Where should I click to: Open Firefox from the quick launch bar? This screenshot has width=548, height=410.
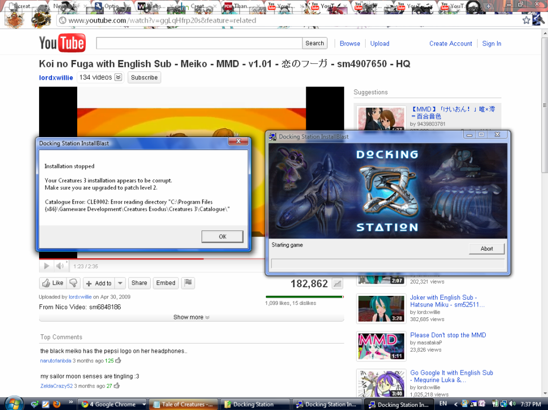coord(56,404)
